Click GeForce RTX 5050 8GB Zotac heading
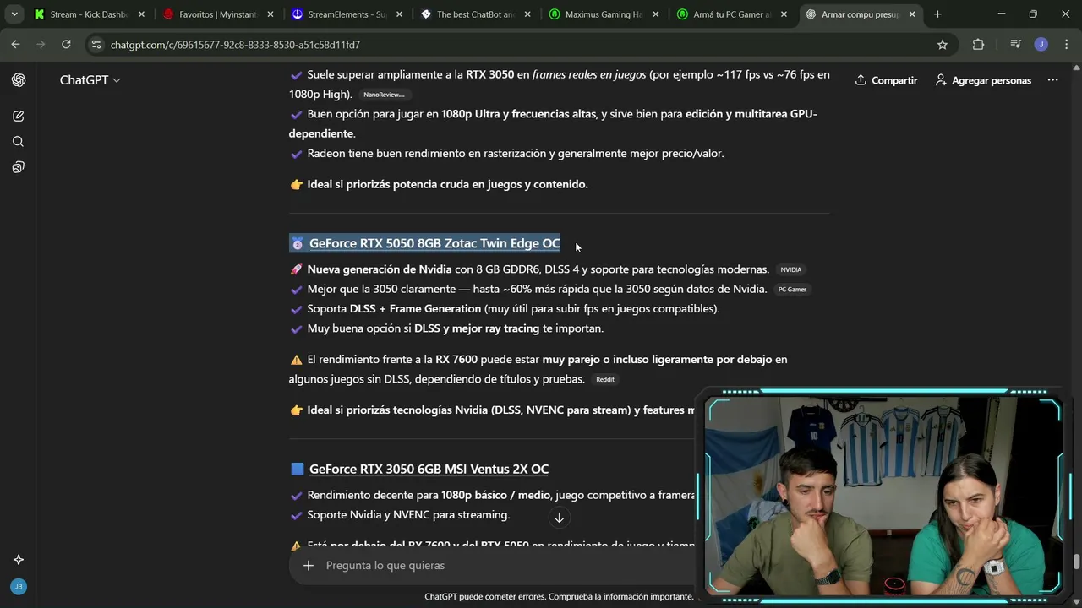 tap(434, 243)
